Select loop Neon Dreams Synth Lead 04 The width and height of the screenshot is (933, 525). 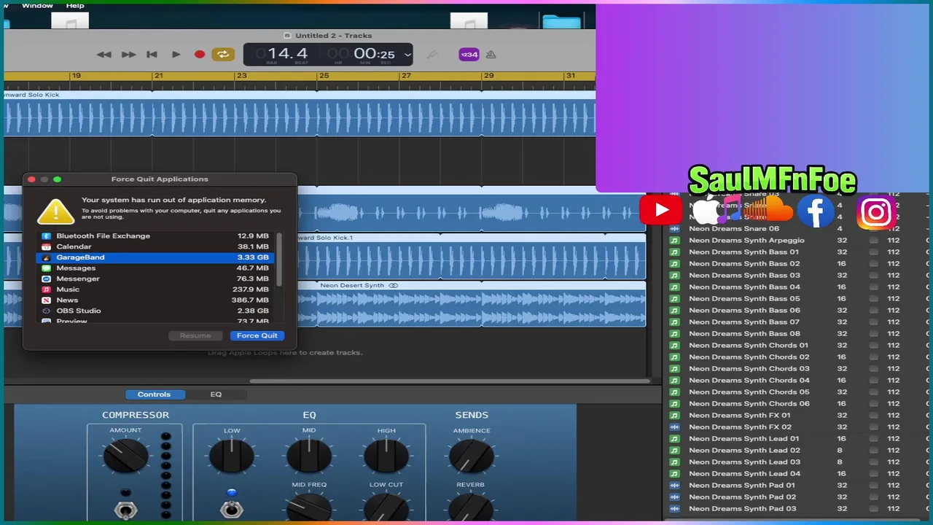pos(744,473)
